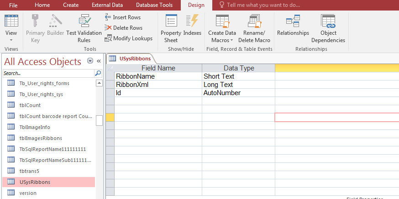Open the Property Sheet pane
This screenshot has width=399, height=199.
click(171, 28)
